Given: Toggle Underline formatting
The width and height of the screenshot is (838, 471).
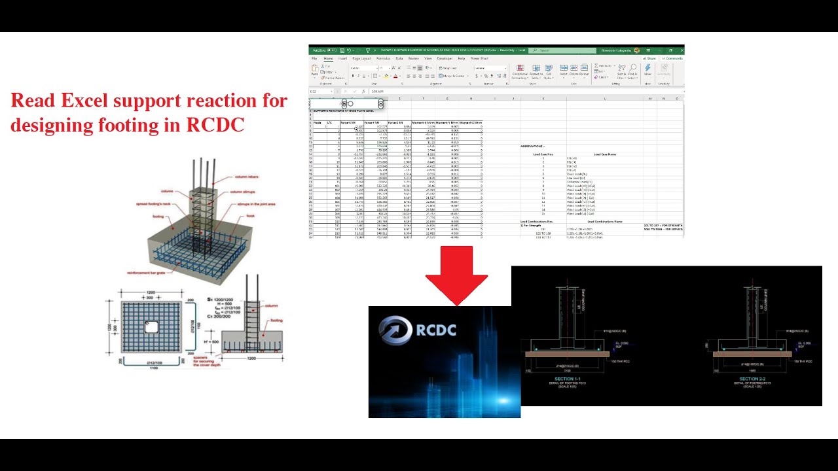Looking at the screenshot, I should (x=364, y=76).
